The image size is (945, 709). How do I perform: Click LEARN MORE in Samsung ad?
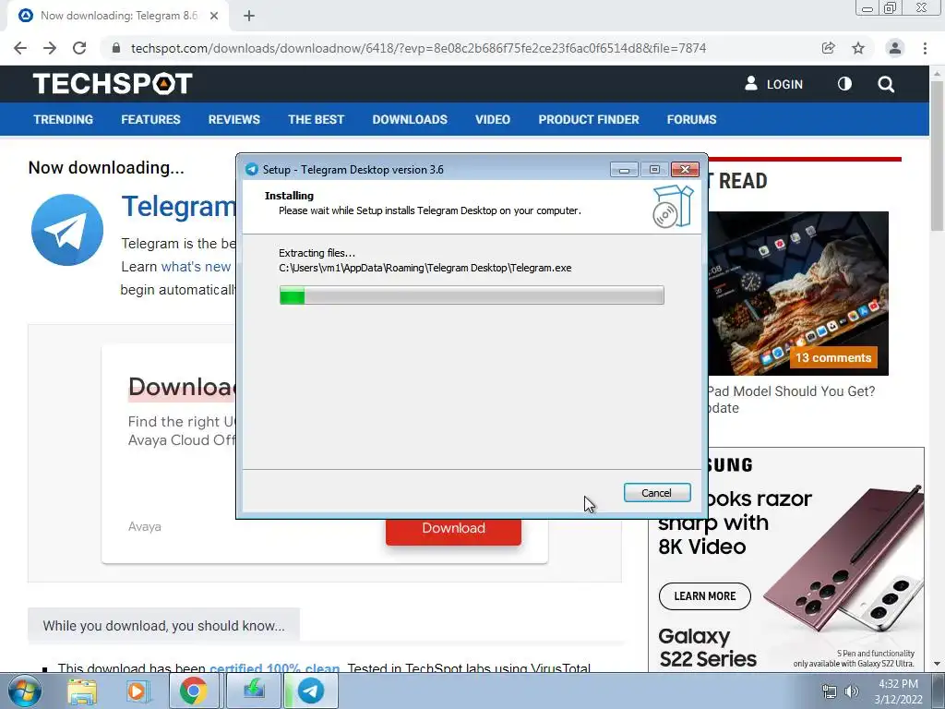704,596
